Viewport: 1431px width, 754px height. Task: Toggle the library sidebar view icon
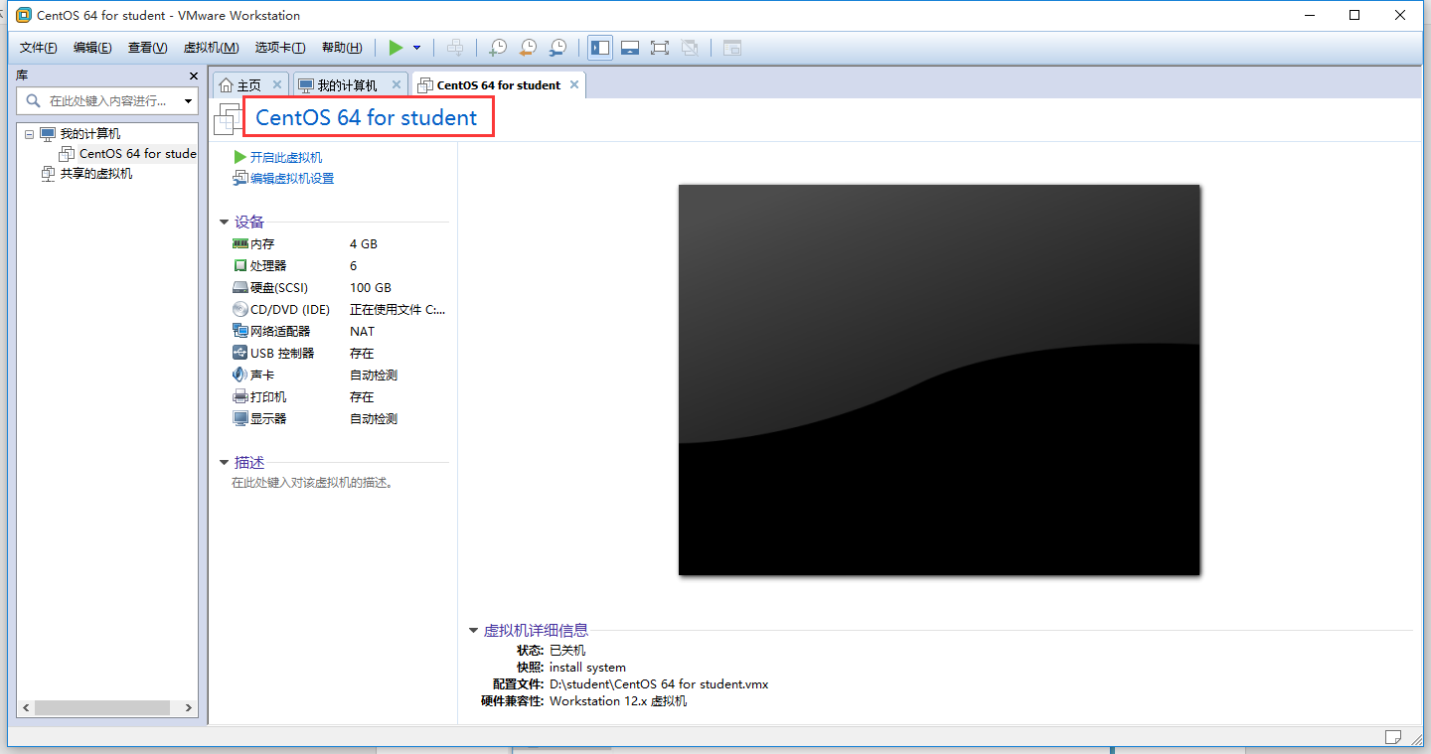pos(599,48)
